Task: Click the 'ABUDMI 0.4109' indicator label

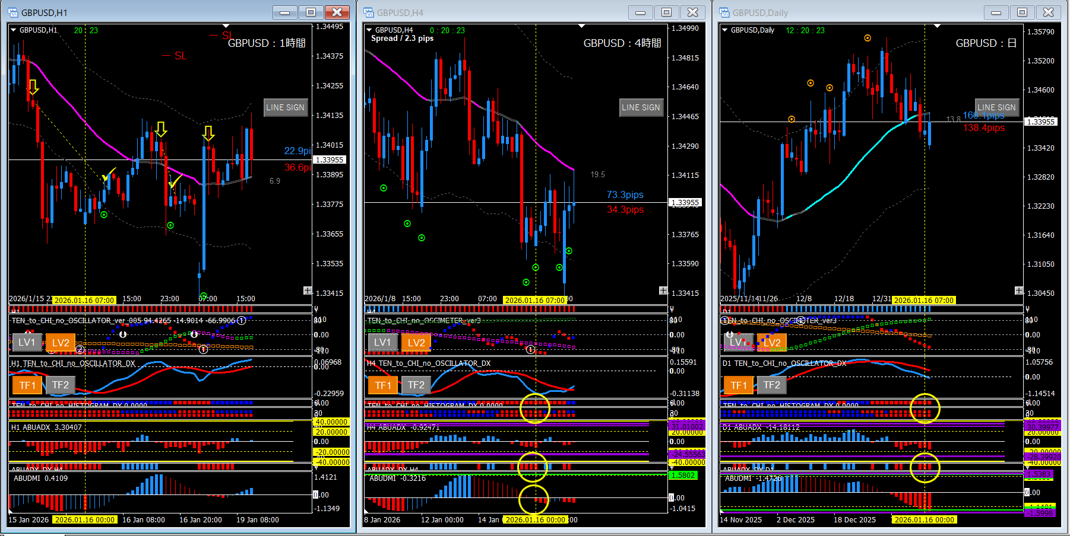Action: (40, 478)
